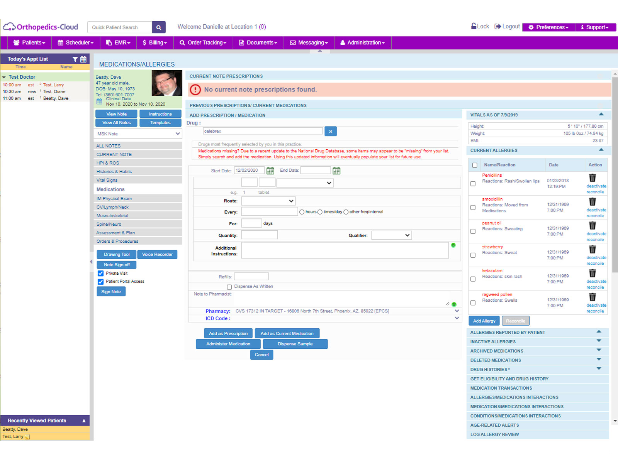This screenshot has width=618, height=463.
Task: Click the Drug name input field
Action: click(x=263, y=131)
